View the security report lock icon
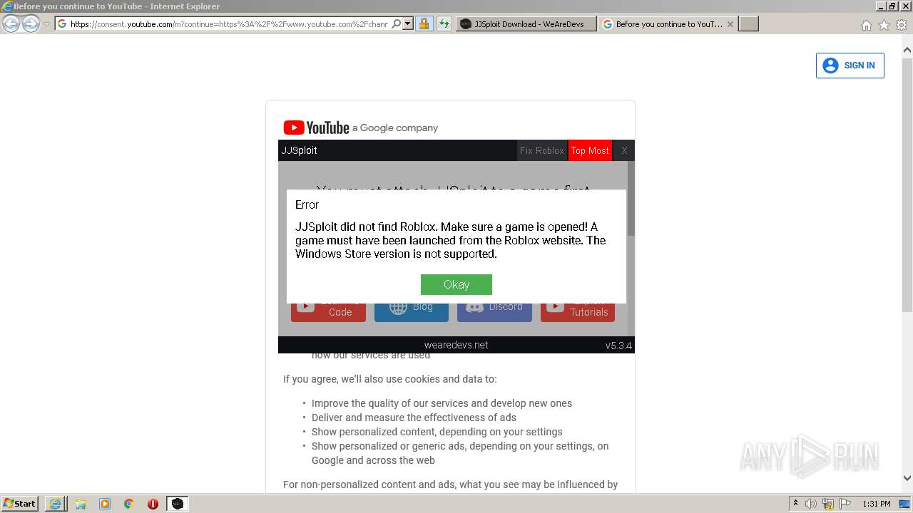This screenshot has width=913, height=513. coord(424,24)
